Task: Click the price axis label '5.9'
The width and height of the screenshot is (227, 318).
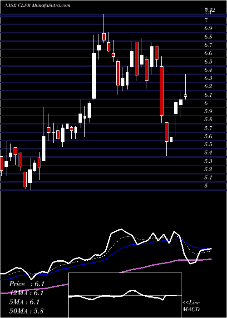Action: pos(208,111)
